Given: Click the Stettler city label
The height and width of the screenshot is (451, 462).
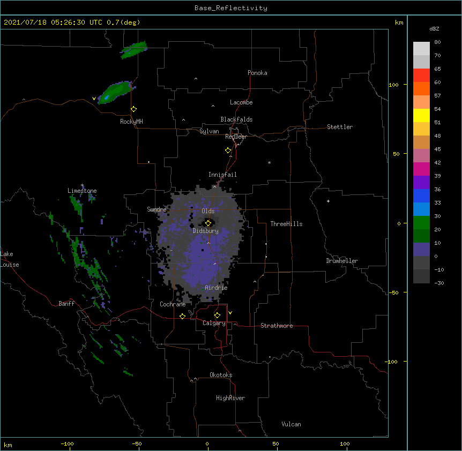Looking at the screenshot, I should [x=340, y=127].
